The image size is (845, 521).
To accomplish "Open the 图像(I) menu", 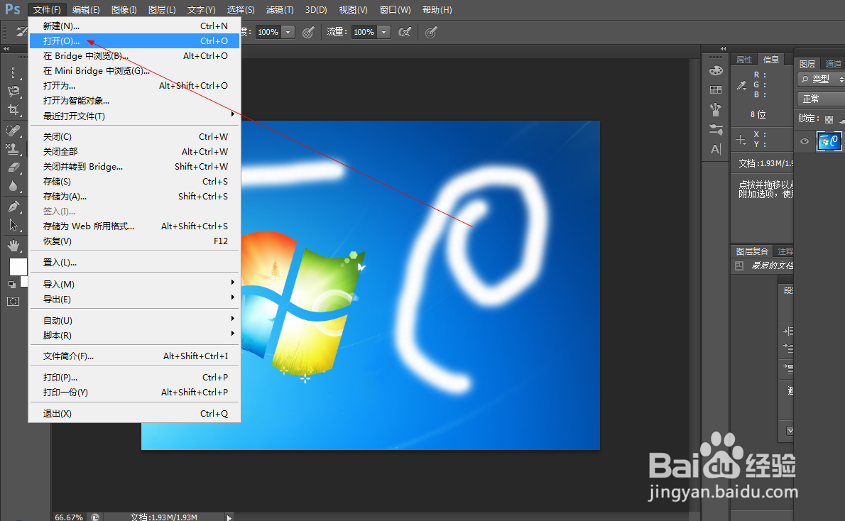I will tap(124, 10).
